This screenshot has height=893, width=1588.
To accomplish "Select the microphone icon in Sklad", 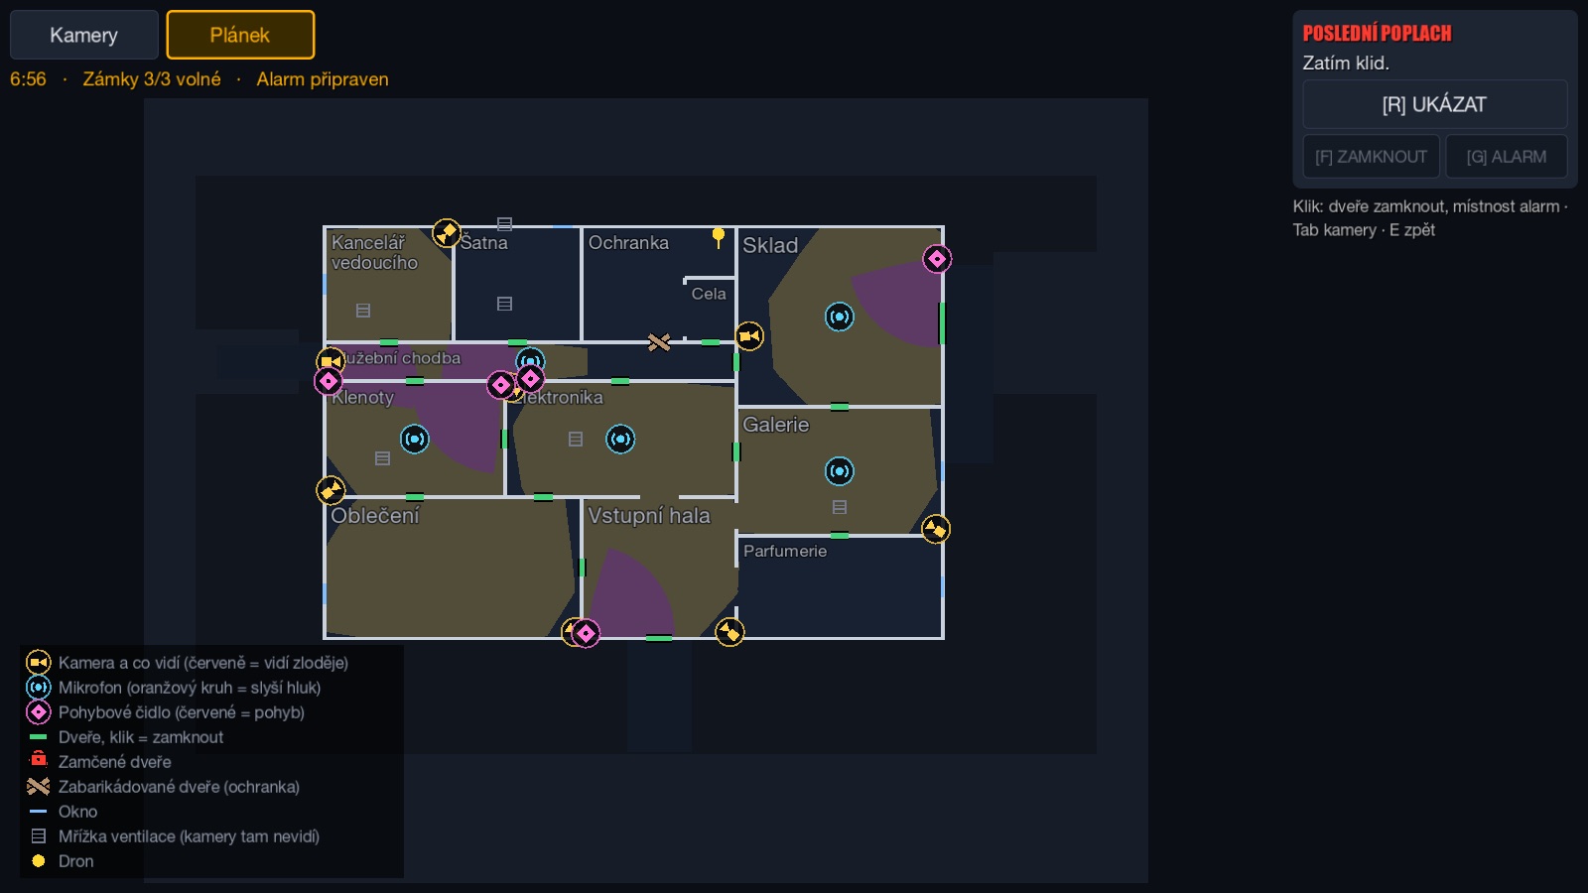I will (840, 317).
